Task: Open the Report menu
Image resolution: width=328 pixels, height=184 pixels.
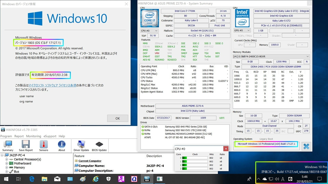Action: pos(19,136)
